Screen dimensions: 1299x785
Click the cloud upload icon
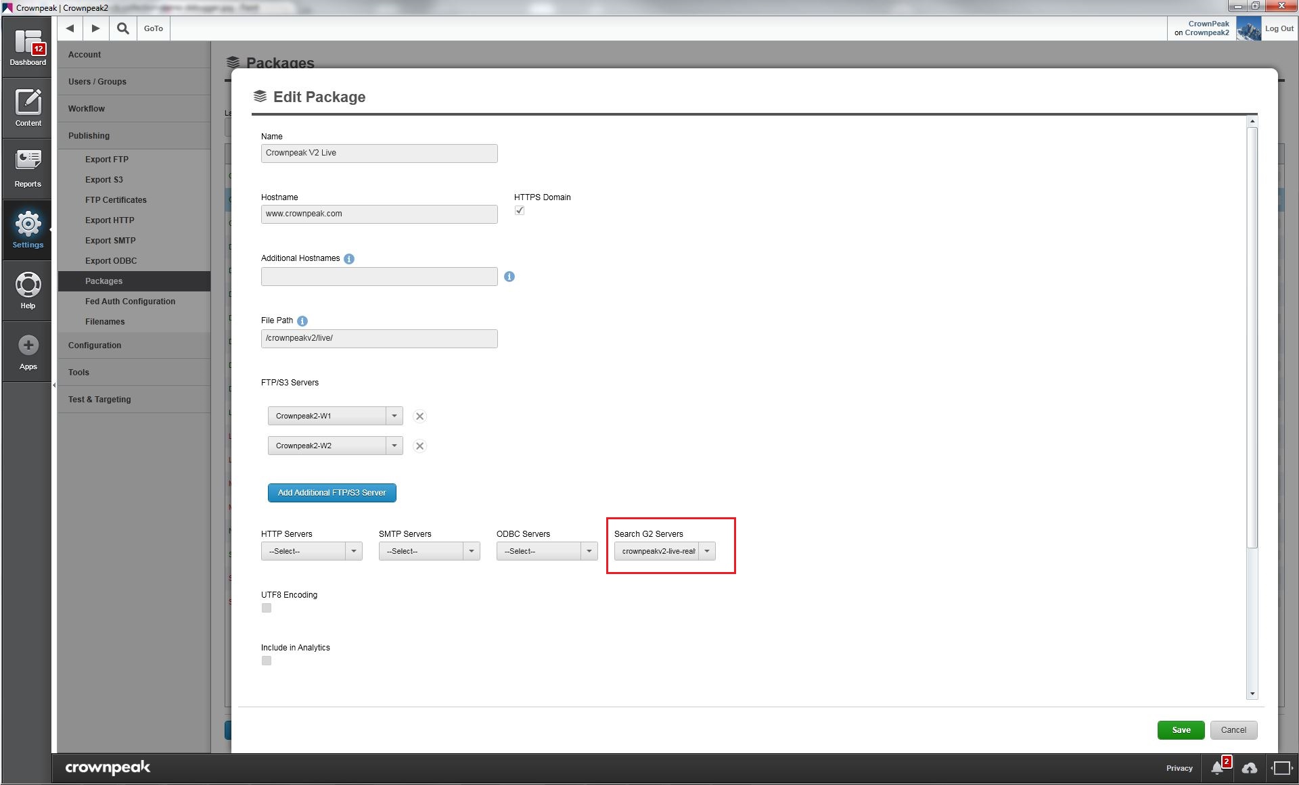[1250, 768]
